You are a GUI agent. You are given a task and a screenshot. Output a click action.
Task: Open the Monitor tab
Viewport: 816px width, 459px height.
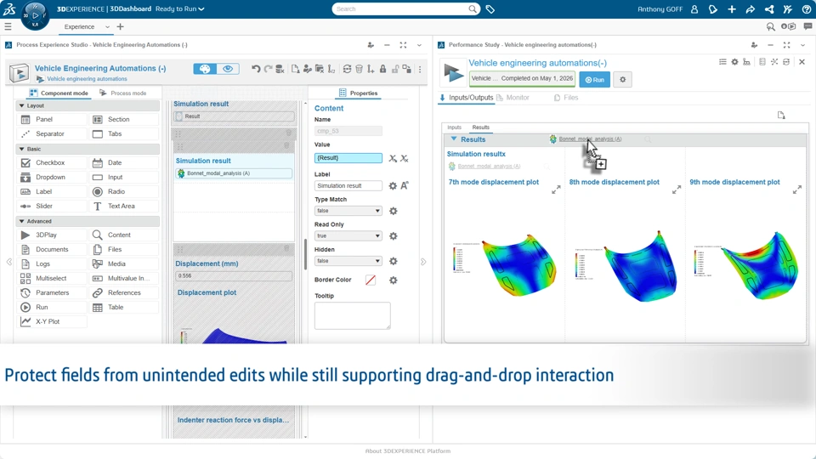click(x=513, y=97)
